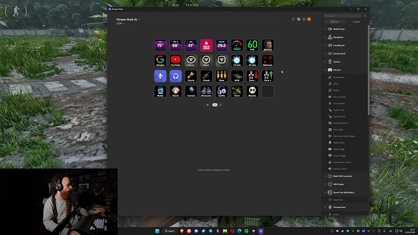Select the Corsa eye-shaped key
This screenshot has height=235, width=418.
(191, 61)
